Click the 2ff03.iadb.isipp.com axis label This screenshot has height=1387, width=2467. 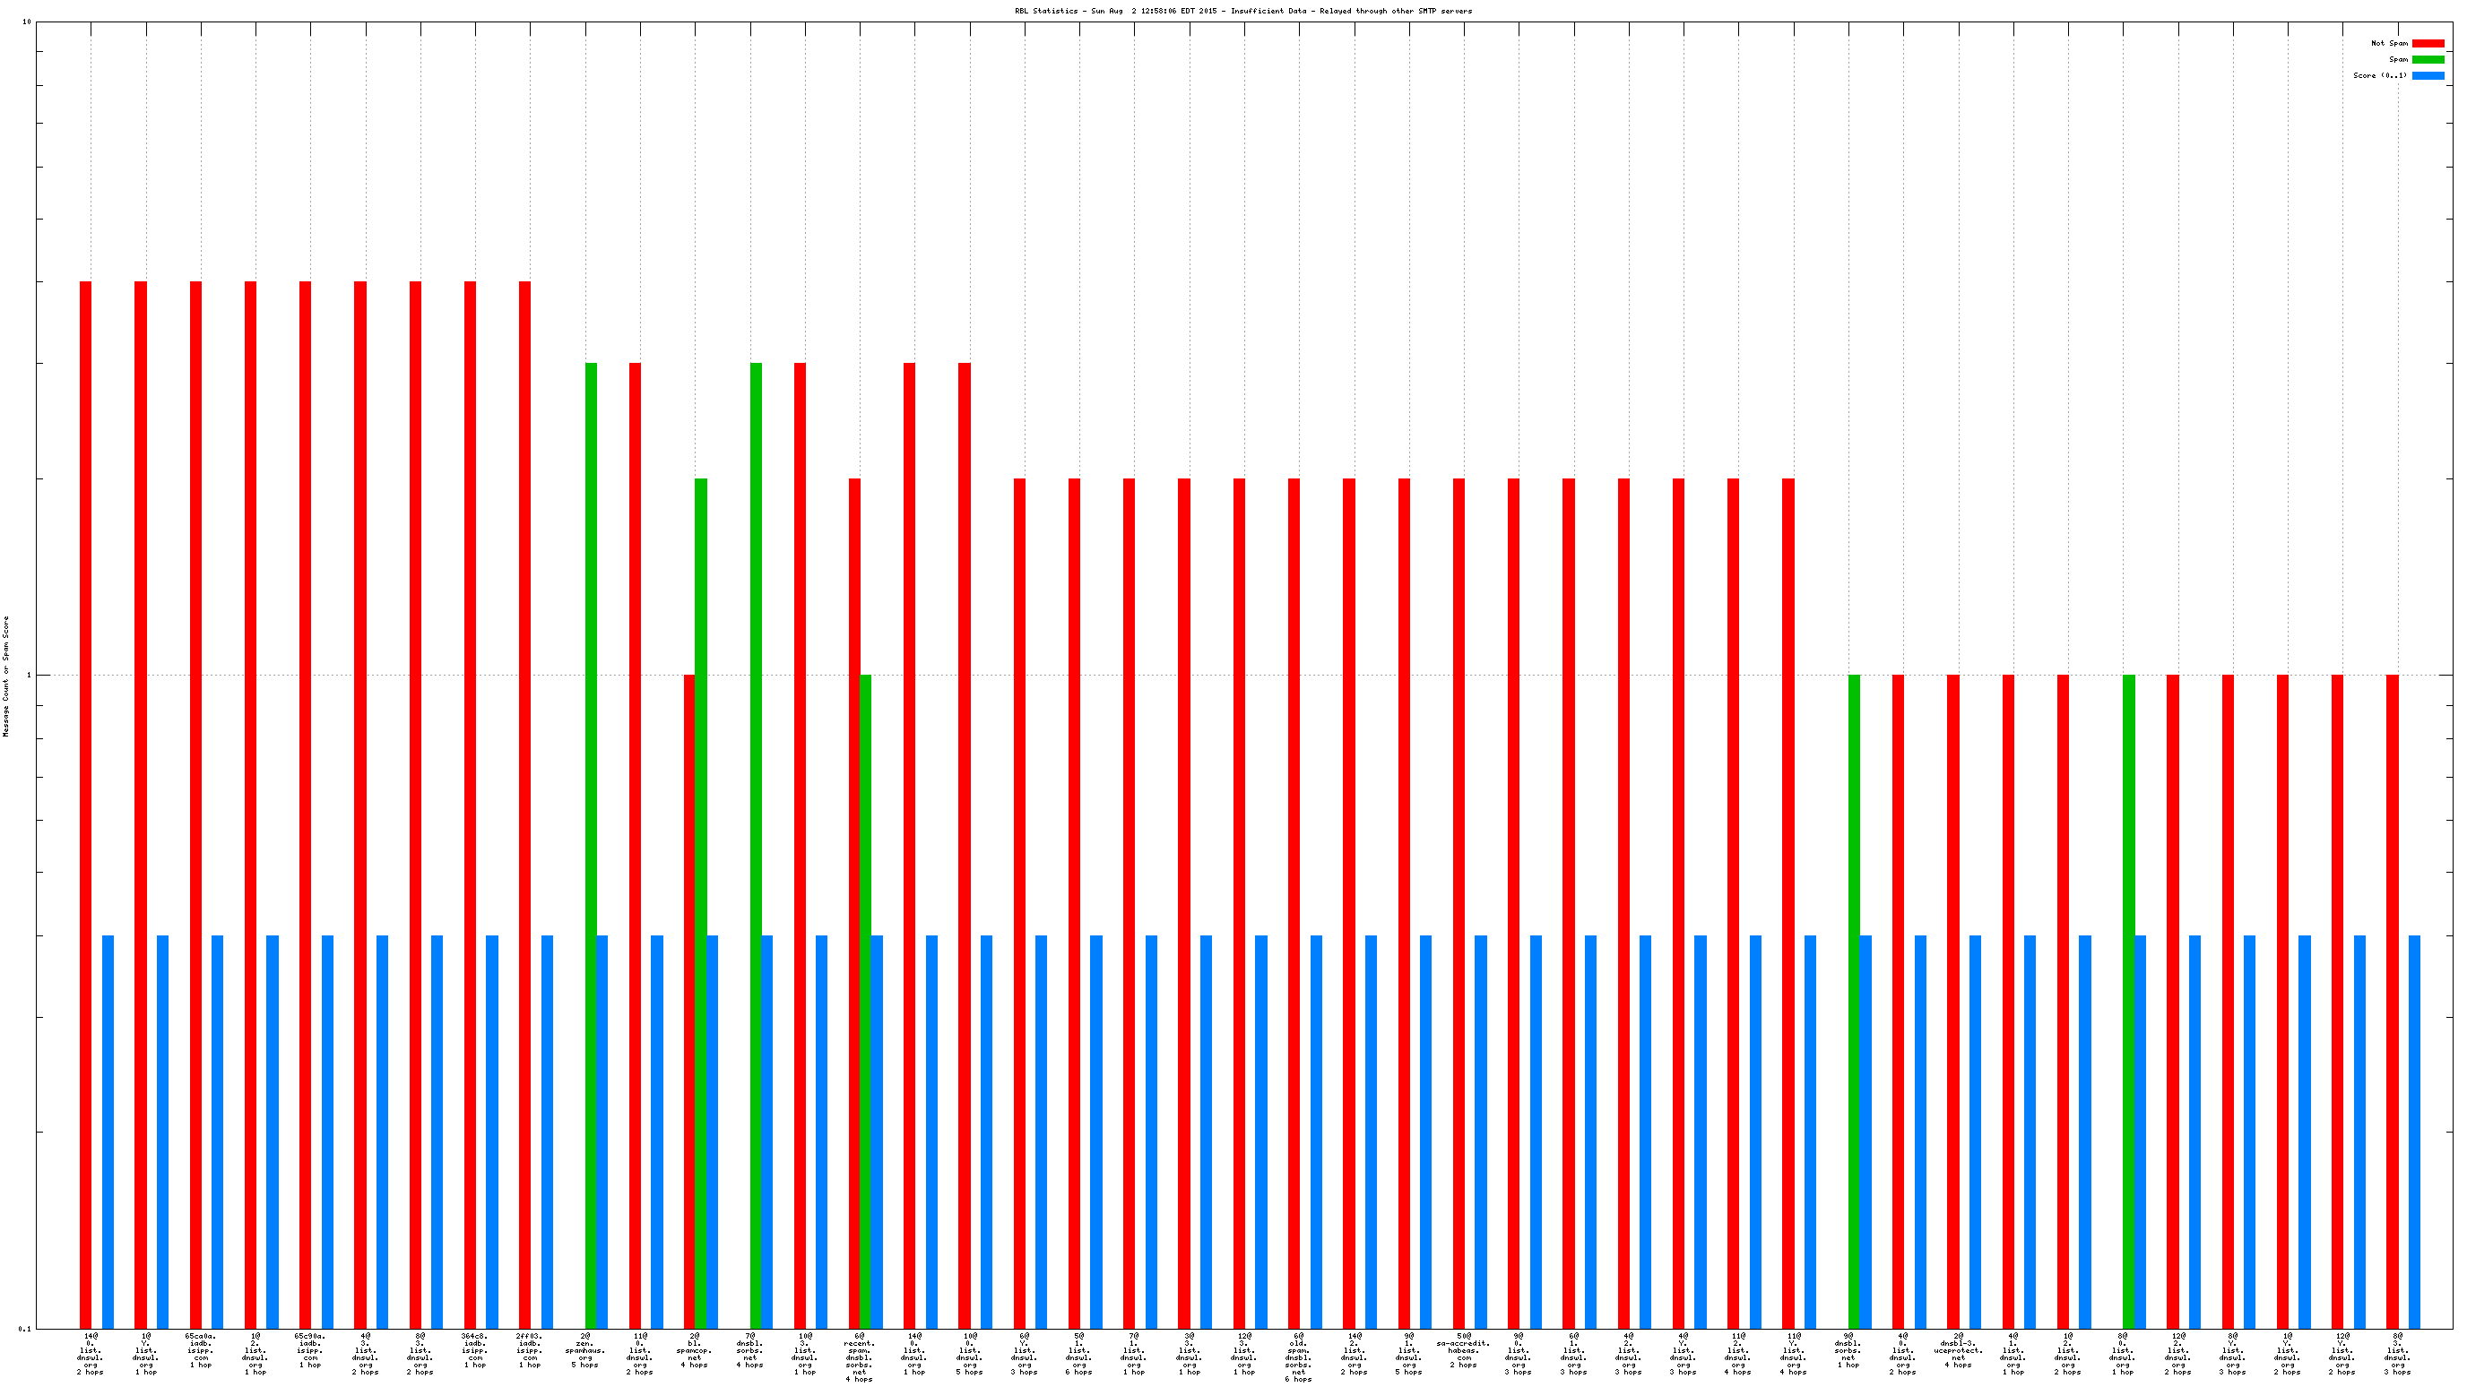tap(530, 1349)
